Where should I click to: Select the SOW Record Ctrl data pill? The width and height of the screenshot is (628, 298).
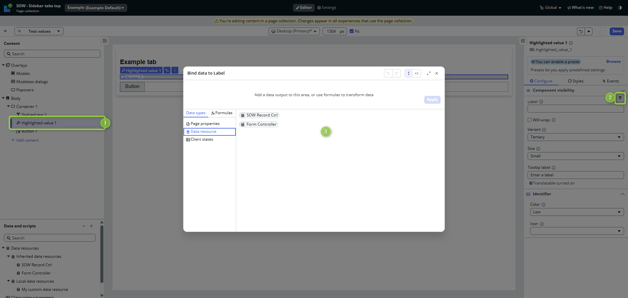pos(259,115)
